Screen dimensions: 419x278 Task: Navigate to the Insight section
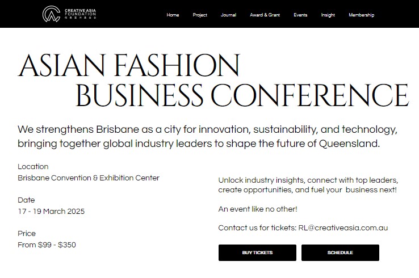point(328,15)
